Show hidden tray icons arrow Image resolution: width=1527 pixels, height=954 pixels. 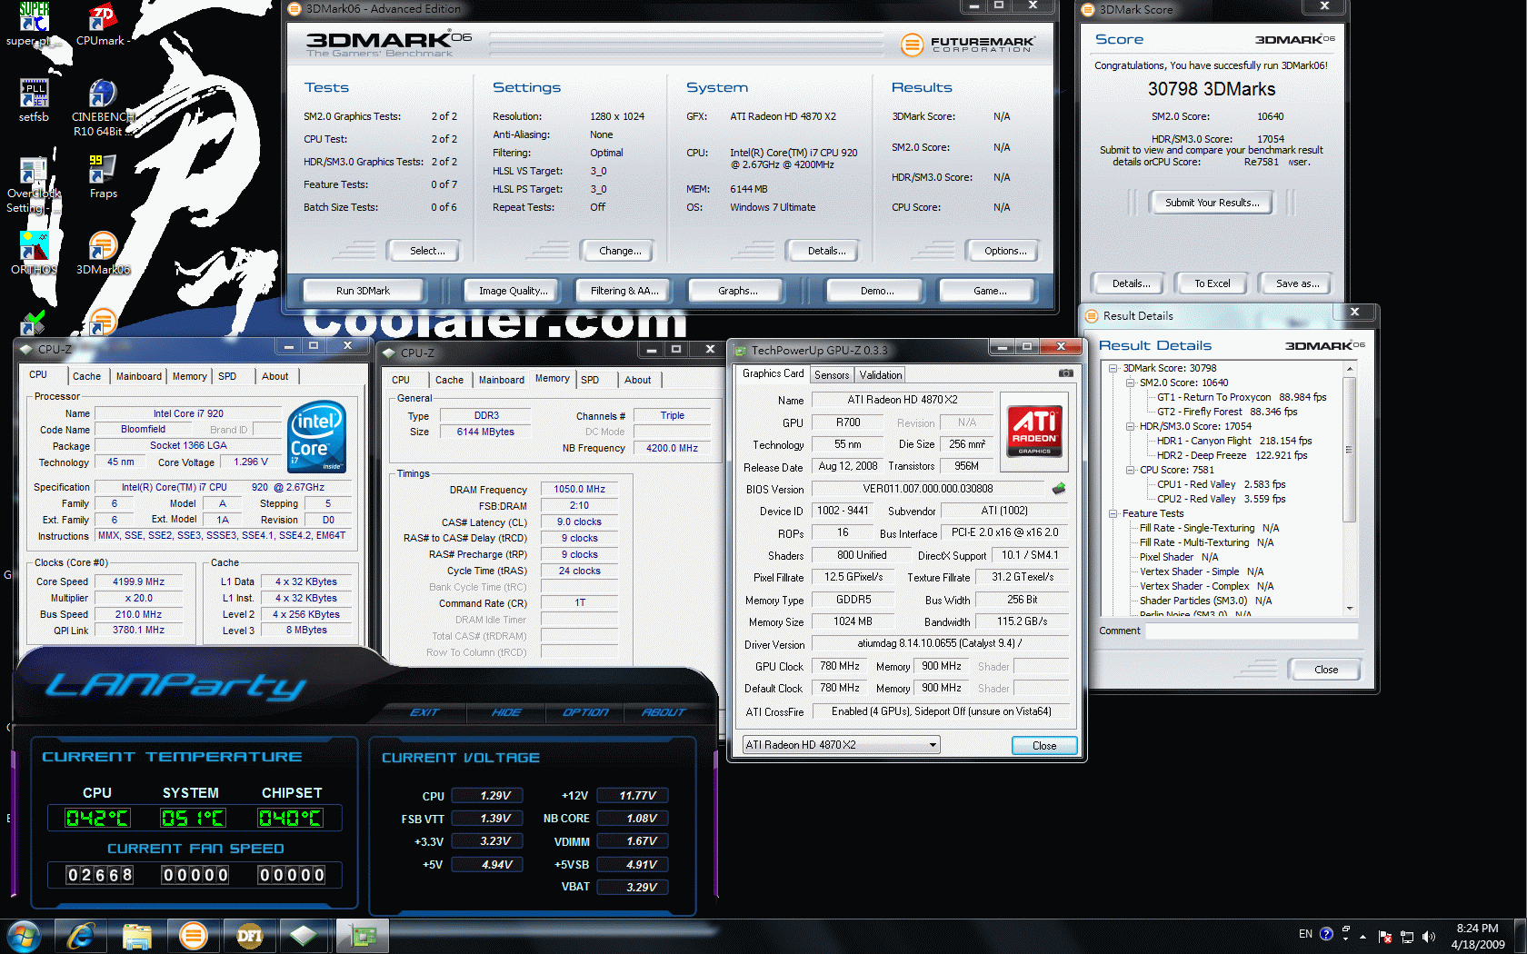pos(1362,936)
